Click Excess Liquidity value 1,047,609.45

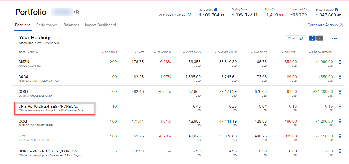click(x=328, y=15)
